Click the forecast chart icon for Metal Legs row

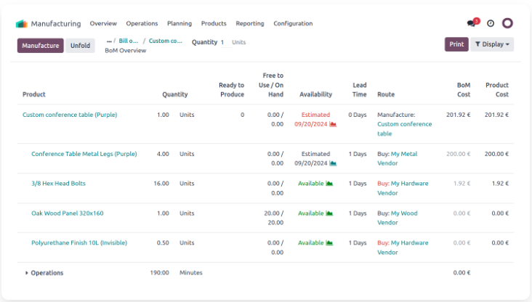click(333, 163)
